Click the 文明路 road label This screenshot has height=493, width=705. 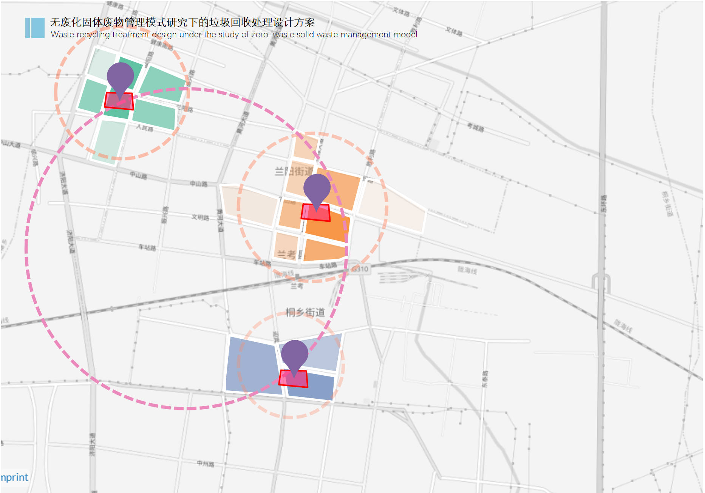pos(200,217)
